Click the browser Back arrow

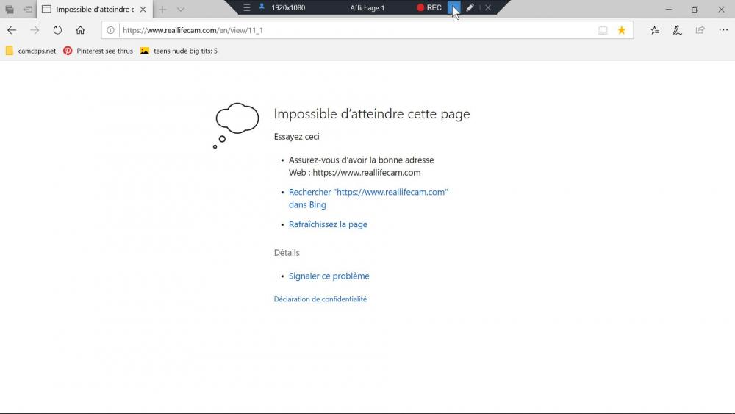tap(12, 30)
